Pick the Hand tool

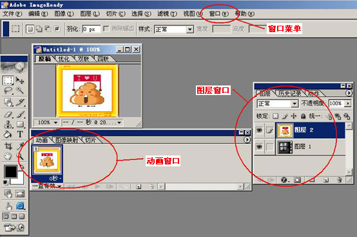[8, 156]
